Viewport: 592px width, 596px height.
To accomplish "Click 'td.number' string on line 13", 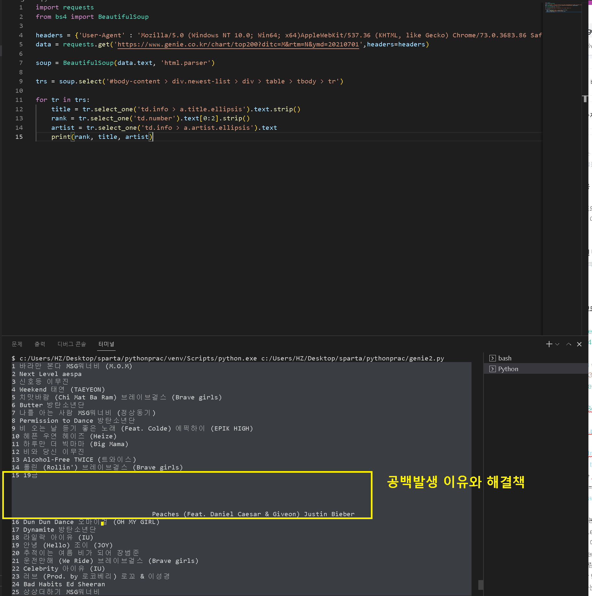I will (x=155, y=118).
